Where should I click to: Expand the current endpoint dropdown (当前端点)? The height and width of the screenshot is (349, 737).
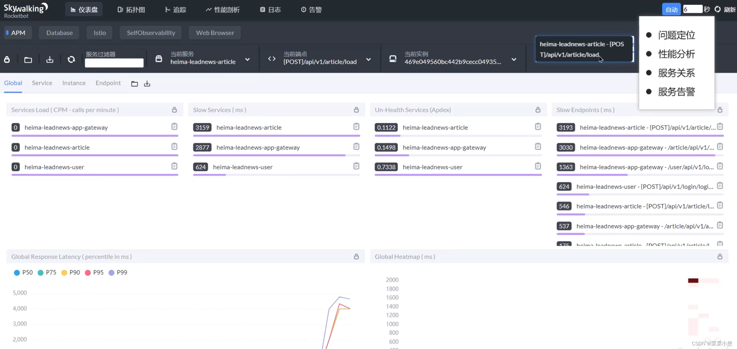pyautogui.click(x=368, y=59)
